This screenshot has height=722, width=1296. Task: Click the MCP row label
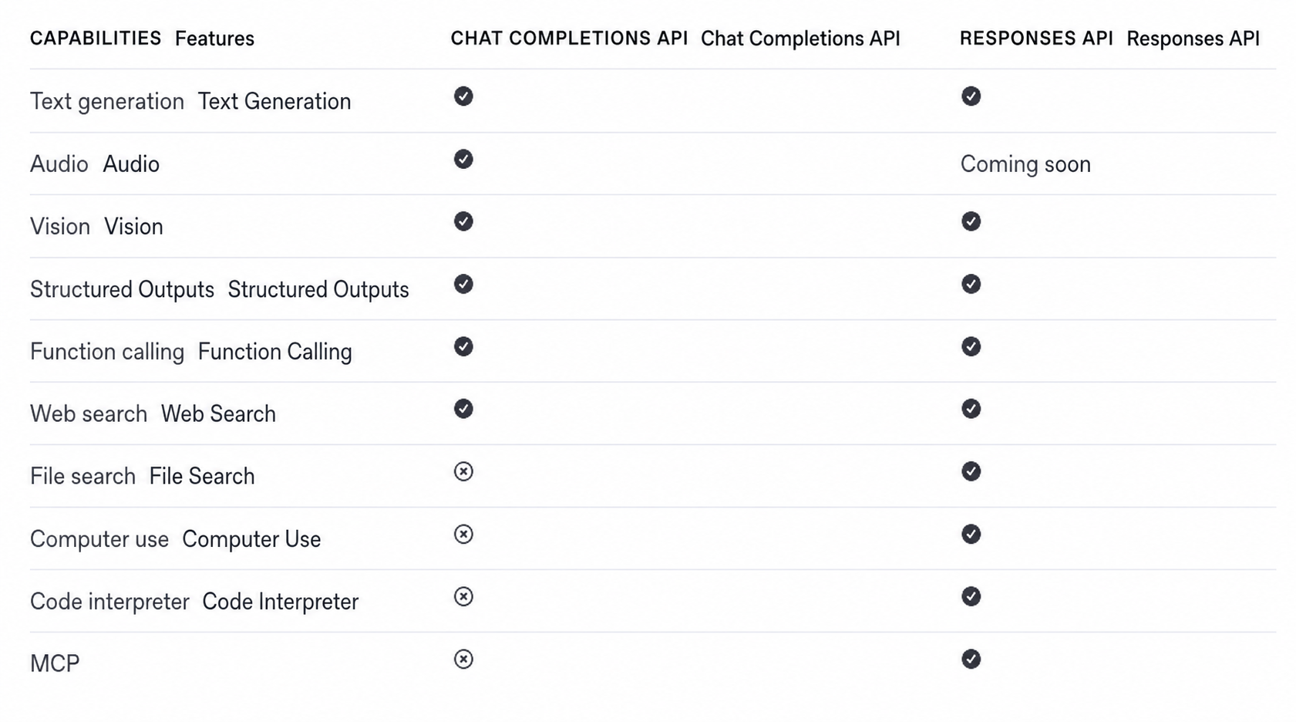click(55, 663)
